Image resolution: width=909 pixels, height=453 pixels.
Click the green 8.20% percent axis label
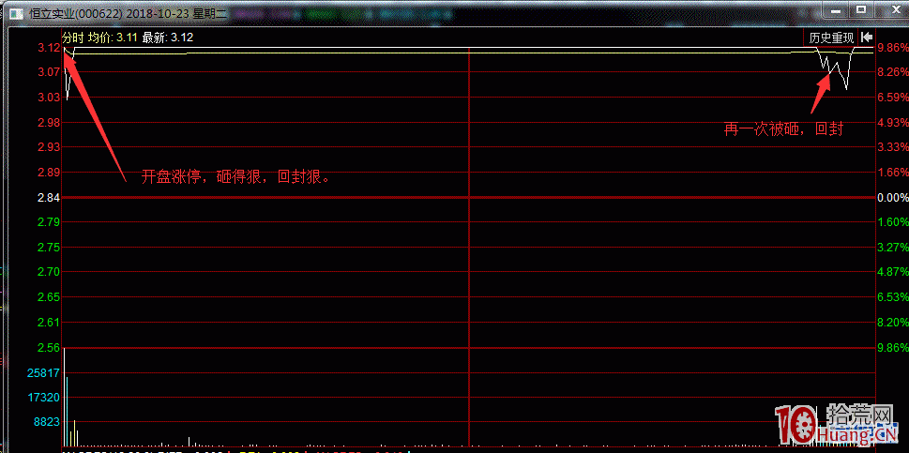click(x=893, y=322)
